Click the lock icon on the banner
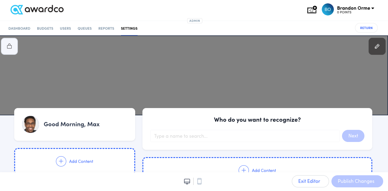Image resolution: width=388 pixels, height=191 pixels. point(9,46)
